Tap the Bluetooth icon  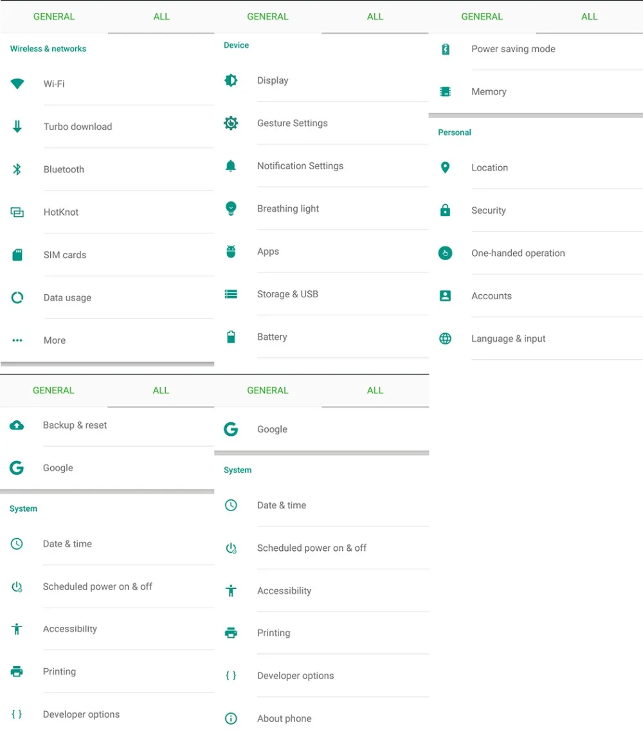pyautogui.click(x=17, y=169)
